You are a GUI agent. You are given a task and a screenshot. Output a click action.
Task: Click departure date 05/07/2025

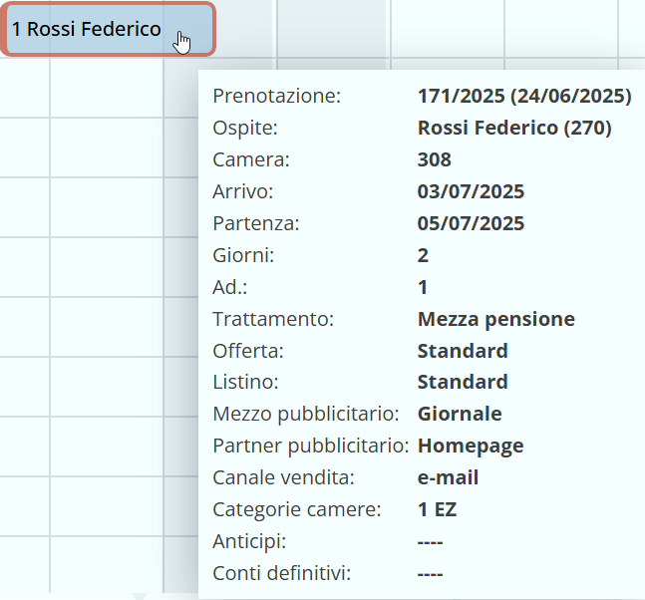coord(471,223)
